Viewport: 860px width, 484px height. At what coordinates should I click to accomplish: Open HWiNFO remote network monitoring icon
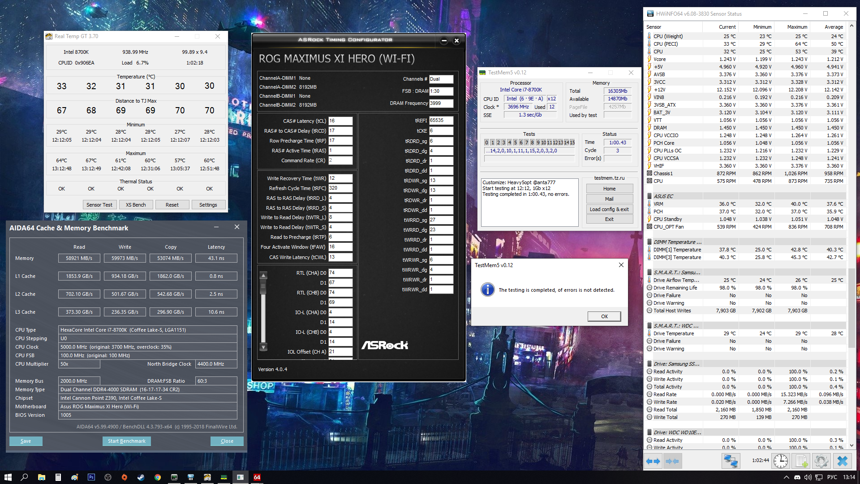click(731, 461)
